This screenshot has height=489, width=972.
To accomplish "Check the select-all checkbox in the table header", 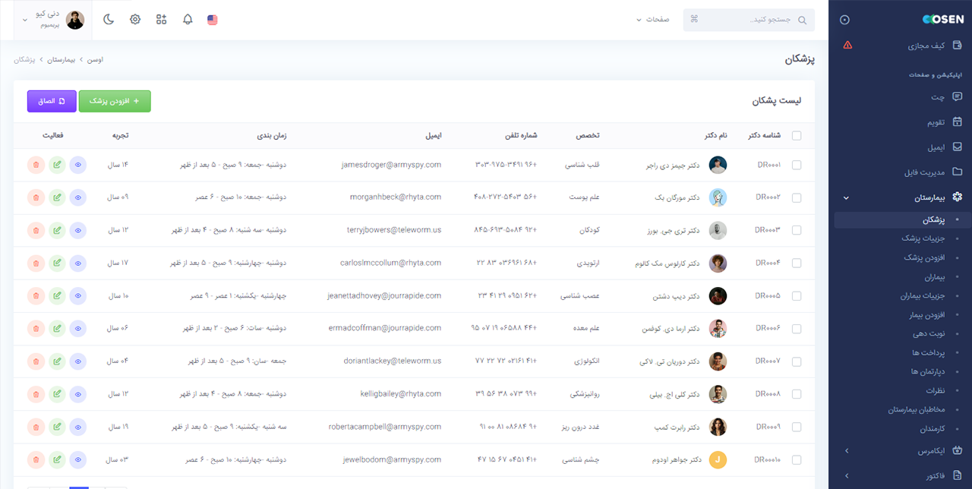I will [x=797, y=136].
